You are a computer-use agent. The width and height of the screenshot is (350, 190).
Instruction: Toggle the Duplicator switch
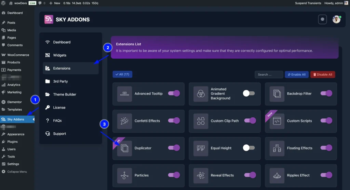174,148
